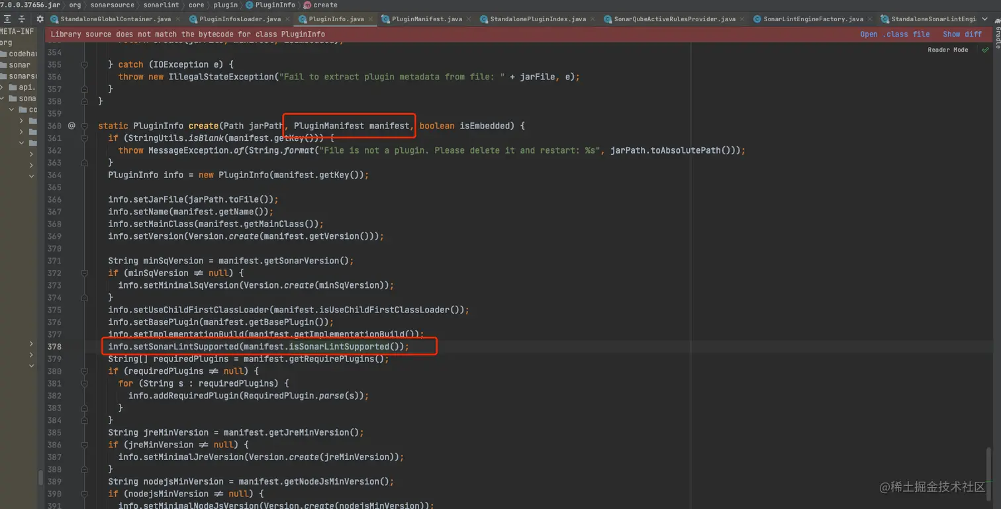This screenshot has width=1001, height=509.
Task: Click the sonar folder icon in tree
Action: [x=4, y=65]
